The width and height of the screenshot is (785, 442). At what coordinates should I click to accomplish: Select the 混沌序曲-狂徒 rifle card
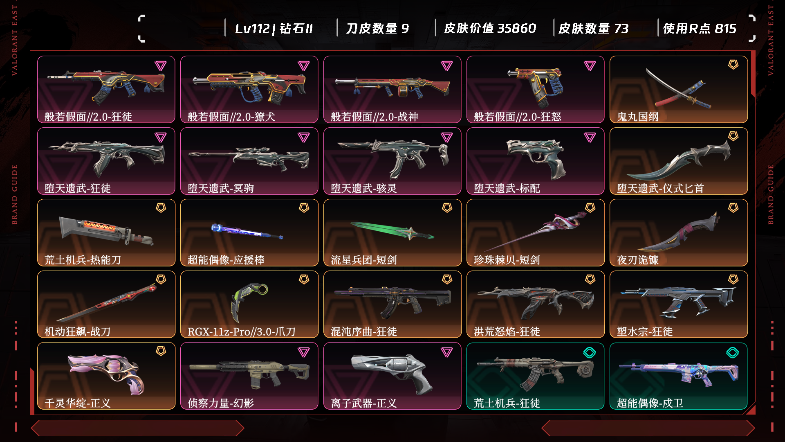pyautogui.click(x=392, y=304)
